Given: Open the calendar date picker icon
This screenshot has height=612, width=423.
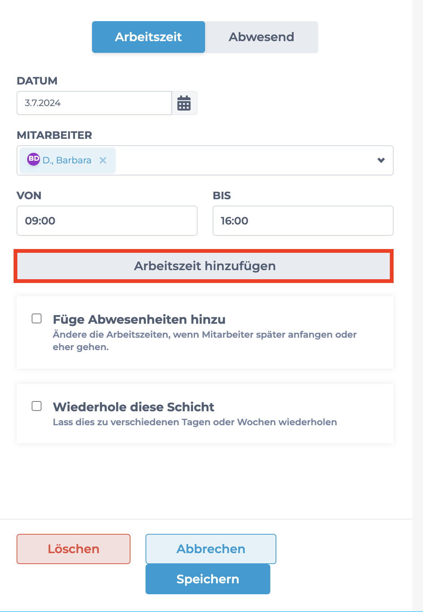Looking at the screenshot, I should [184, 103].
